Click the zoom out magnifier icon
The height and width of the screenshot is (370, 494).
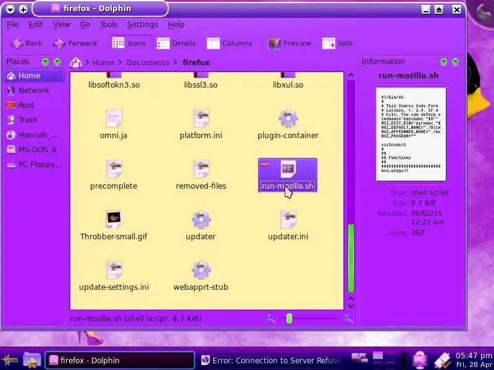coord(270,319)
